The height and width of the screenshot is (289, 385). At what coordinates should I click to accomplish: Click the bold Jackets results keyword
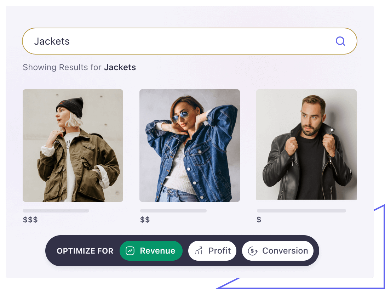click(x=120, y=67)
